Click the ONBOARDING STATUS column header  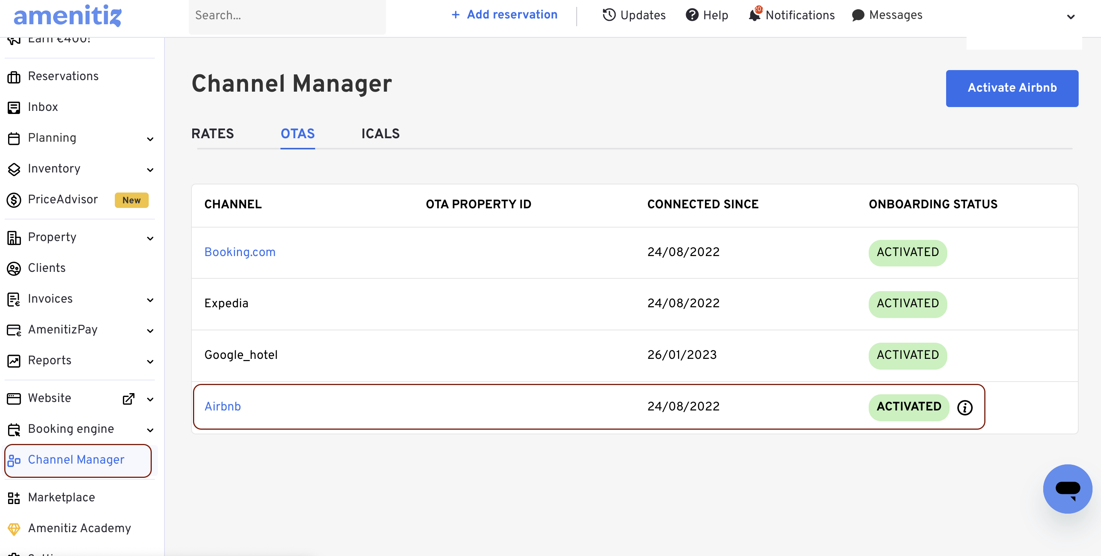[x=933, y=204]
